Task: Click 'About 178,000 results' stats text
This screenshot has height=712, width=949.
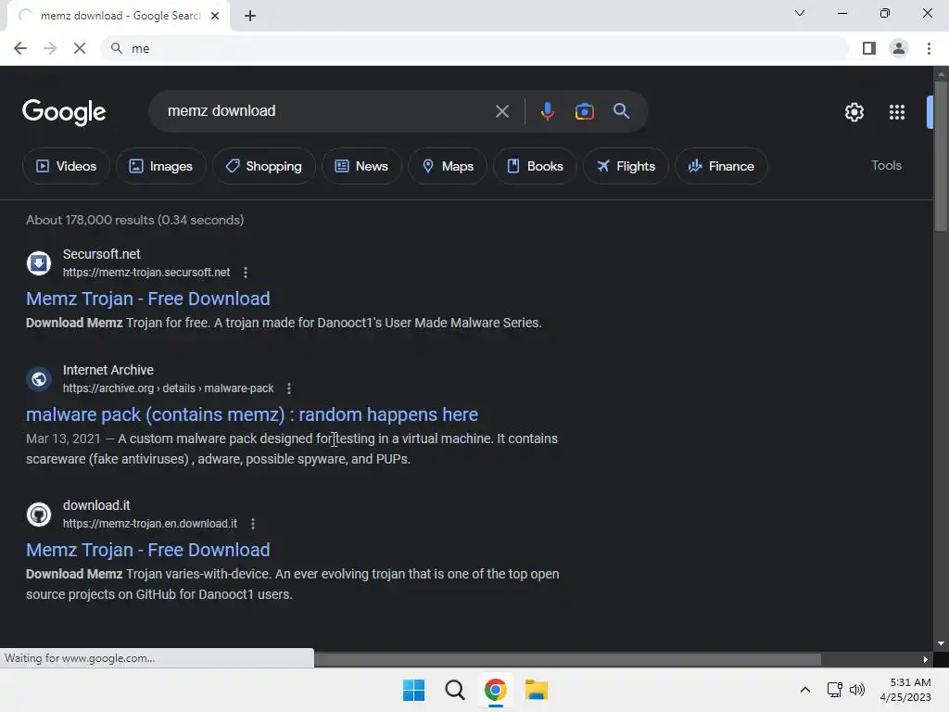Action: coord(135,220)
